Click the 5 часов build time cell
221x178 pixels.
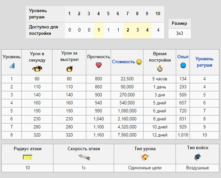coord(160,79)
